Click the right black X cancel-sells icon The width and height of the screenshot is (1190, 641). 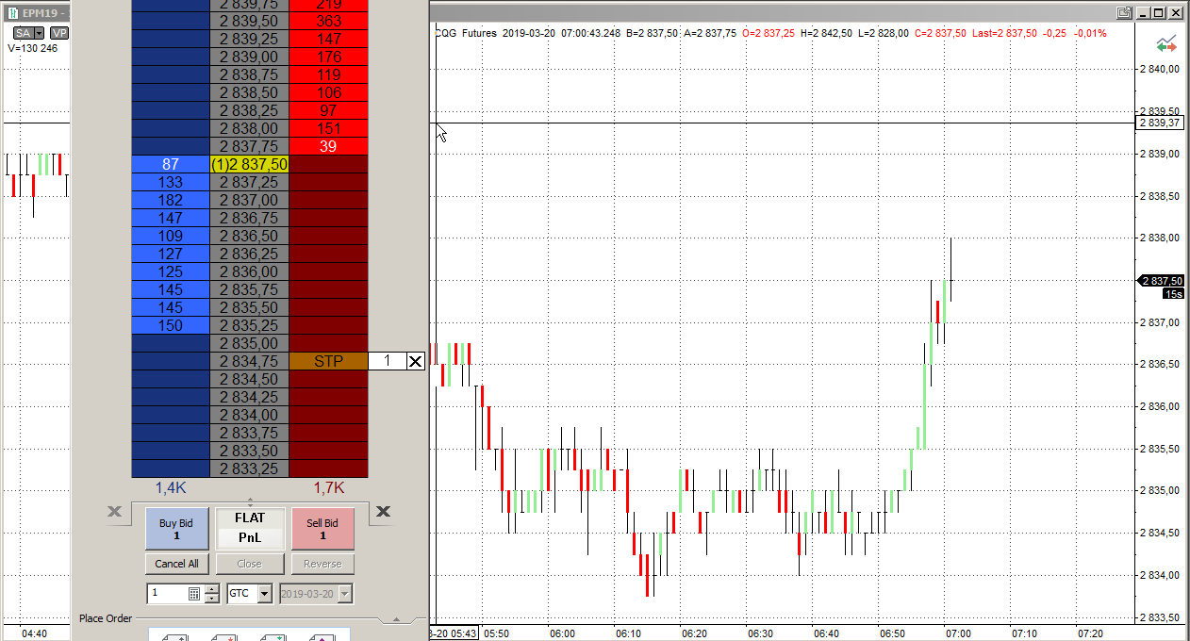coord(383,511)
